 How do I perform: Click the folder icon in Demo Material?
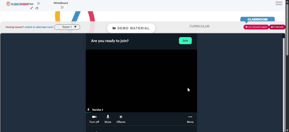[x=114, y=28]
